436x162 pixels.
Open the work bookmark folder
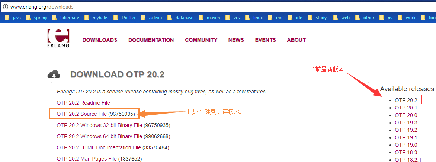pyautogui.click(x=407, y=18)
